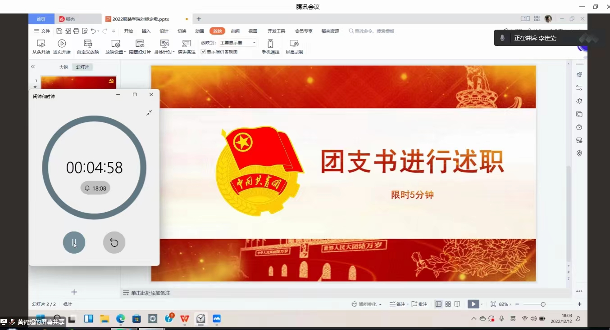Pause the running timer

[x=74, y=243]
